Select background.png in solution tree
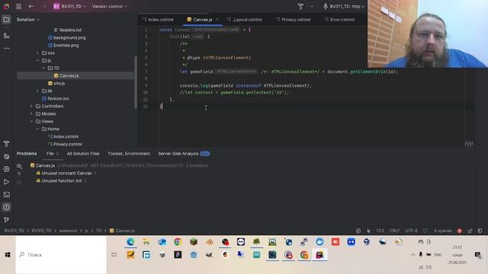The width and height of the screenshot is (488, 274). tap(66, 37)
